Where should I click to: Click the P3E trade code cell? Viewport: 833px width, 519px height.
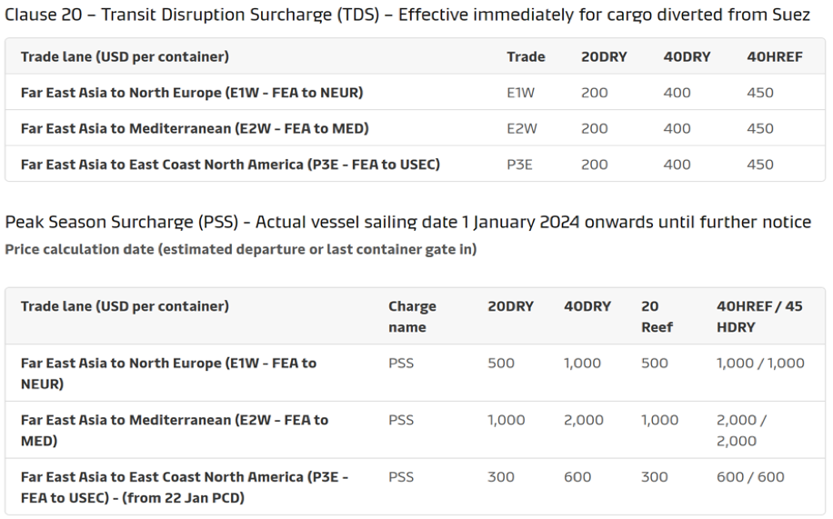521,165
